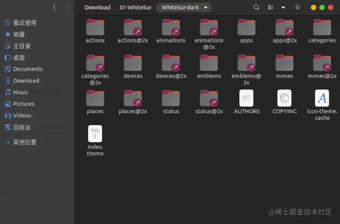Open Pictures in the sidebar
The width and height of the screenshot is (340, 224).
coord(20,104)
